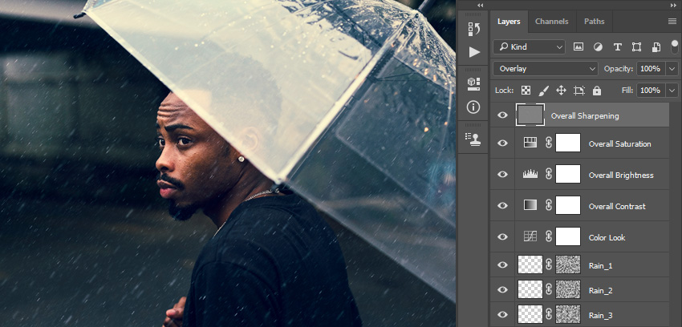Select Rain_1 noise mask thumbnail
The height and width of the screenshot is (327, 682).
568,264
